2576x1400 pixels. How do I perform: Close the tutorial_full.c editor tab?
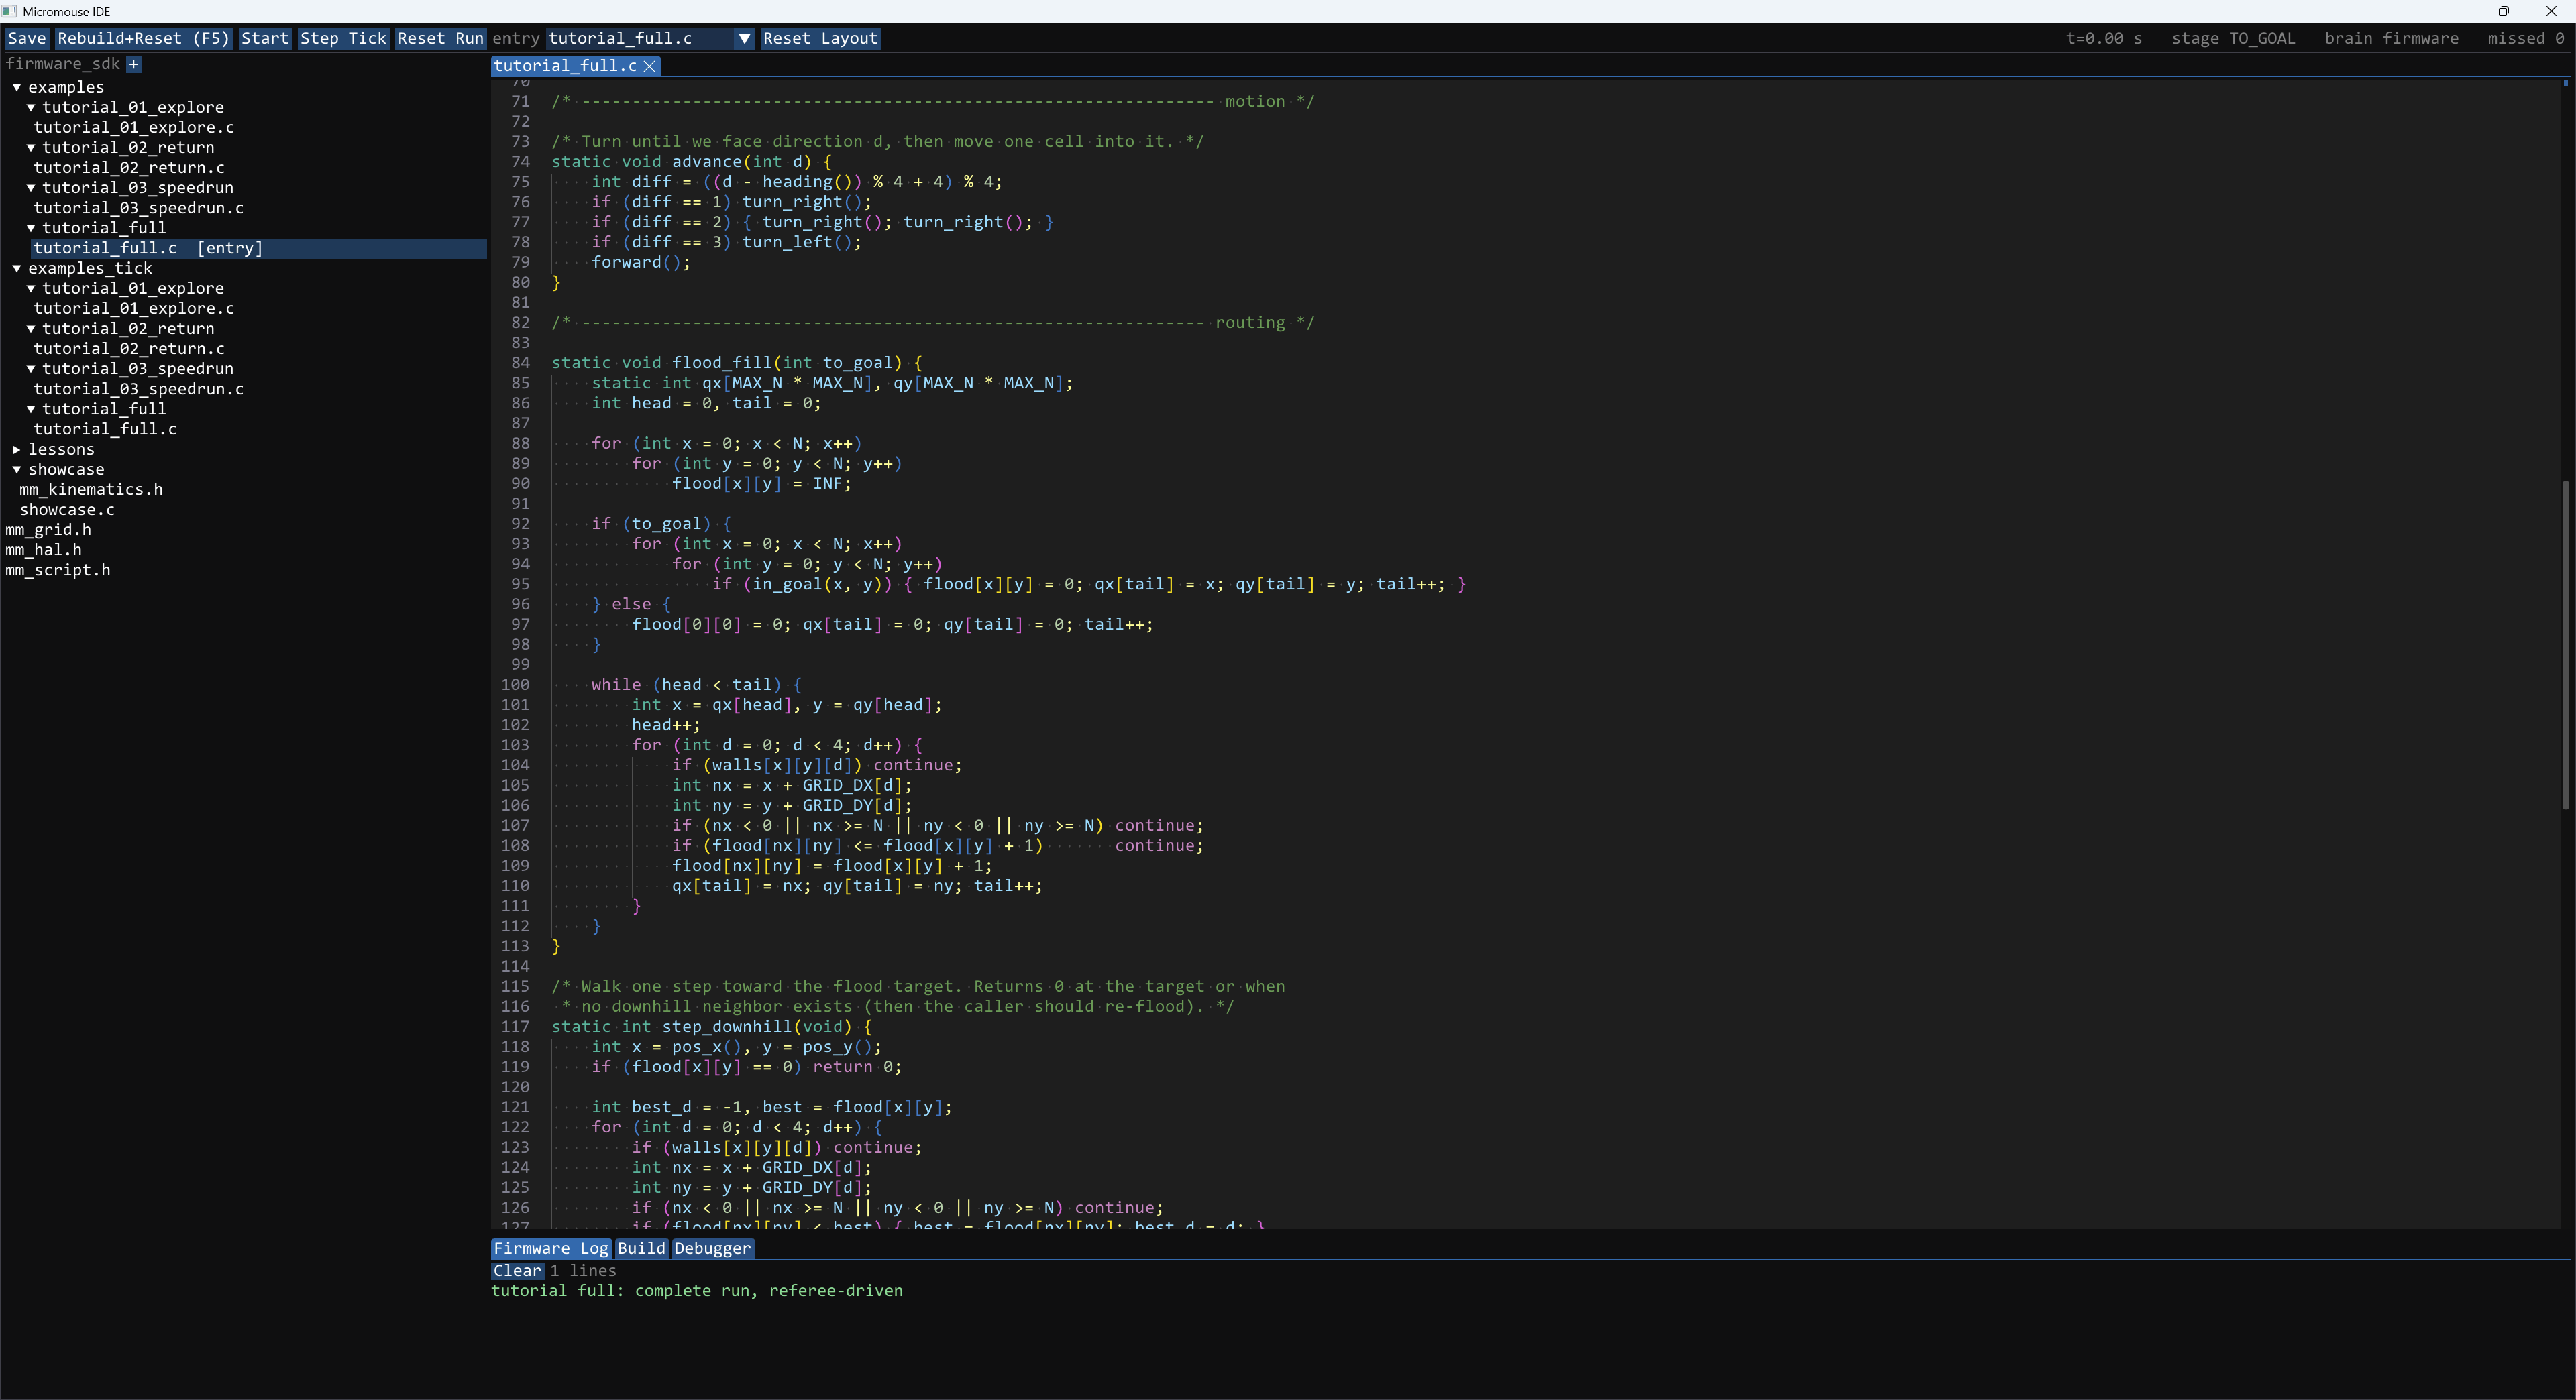pos(650,66)
